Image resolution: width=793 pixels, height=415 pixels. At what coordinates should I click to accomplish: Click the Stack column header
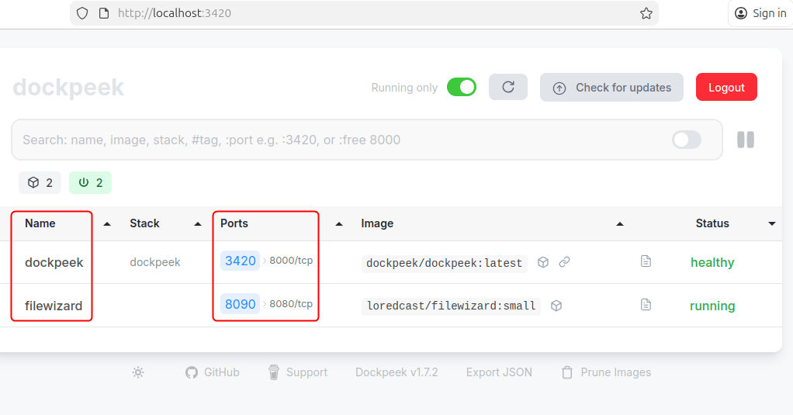[144, 223]
